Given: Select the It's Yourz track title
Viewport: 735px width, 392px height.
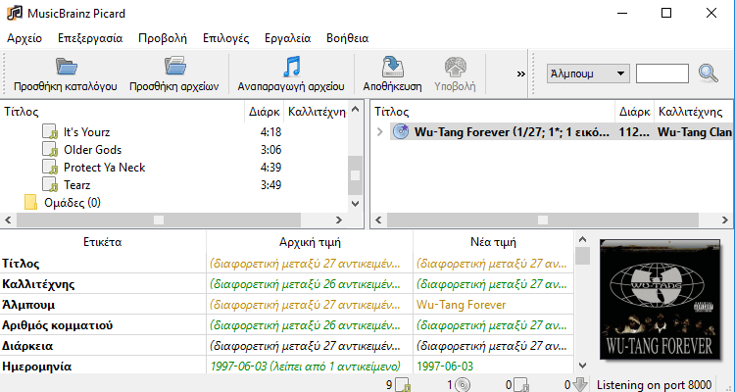Looking at the screenshot, I should tap(86, 132).
